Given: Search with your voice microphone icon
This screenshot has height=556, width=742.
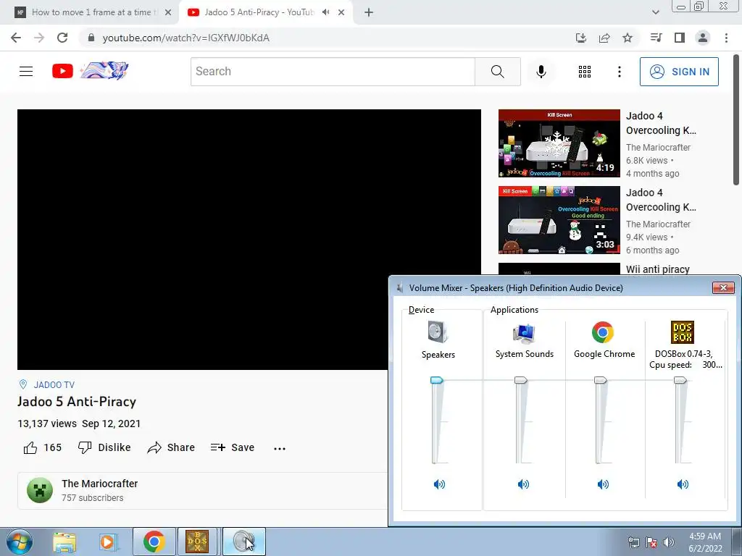Looking at the screenshot, I should coord(541,72).
